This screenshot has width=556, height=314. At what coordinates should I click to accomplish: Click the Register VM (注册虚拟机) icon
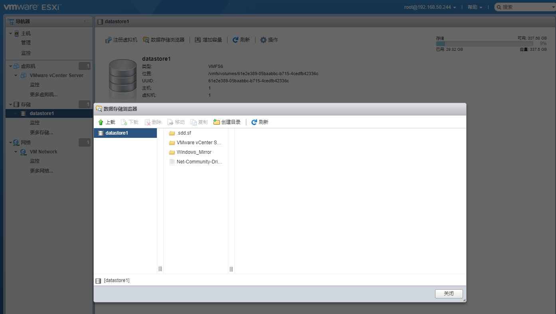click(x=108, y=40)
